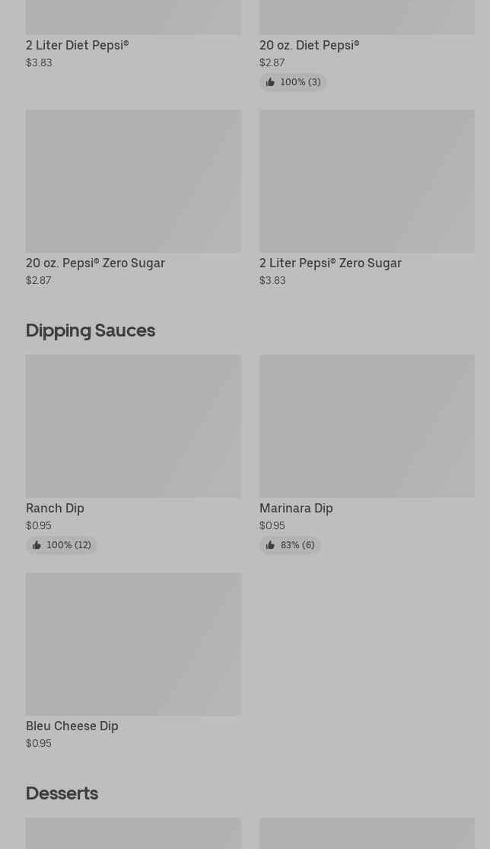Click the Desserts section heading

pos(62,793)
